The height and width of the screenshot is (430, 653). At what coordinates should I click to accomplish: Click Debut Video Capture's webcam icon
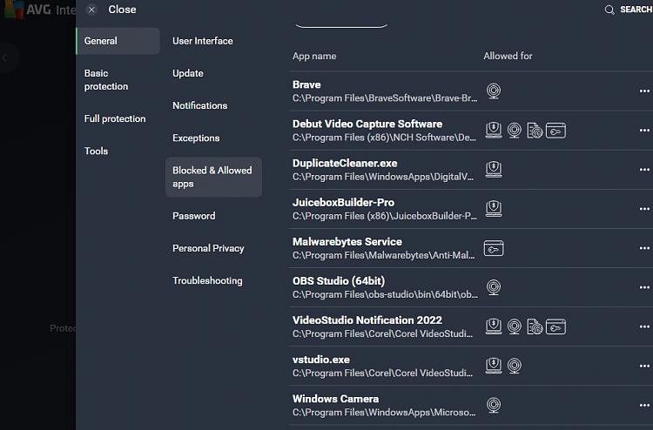point(515,131)
